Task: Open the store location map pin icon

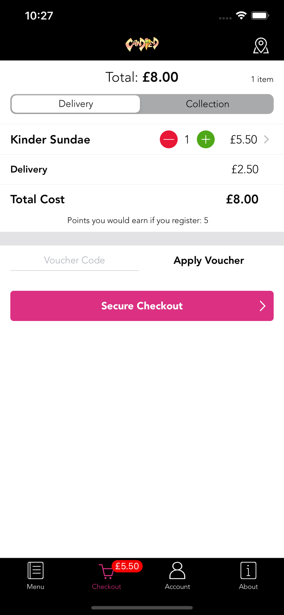Action: pos(261,46)
